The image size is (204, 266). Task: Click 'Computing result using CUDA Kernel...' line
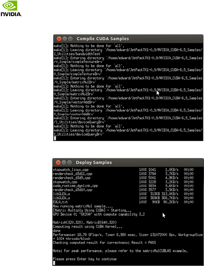pos(88,227)
